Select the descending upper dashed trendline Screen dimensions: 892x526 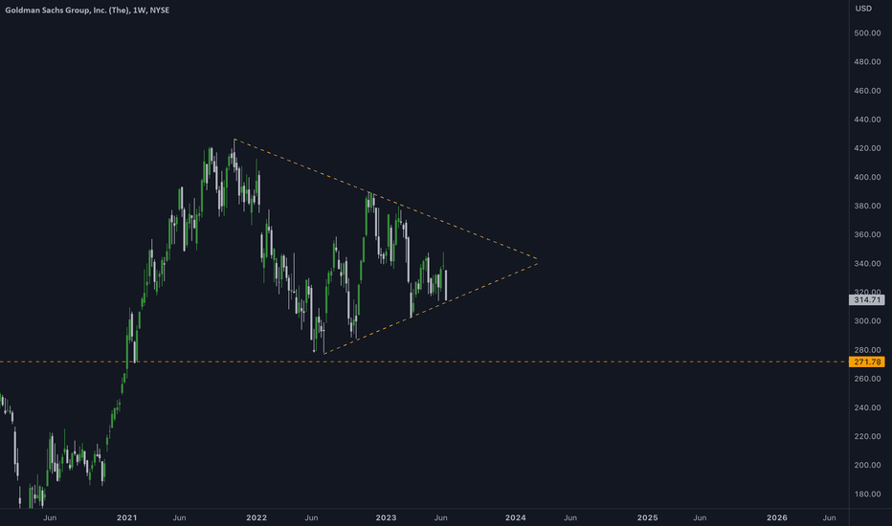pyautogui.click(x=386, y=200)
